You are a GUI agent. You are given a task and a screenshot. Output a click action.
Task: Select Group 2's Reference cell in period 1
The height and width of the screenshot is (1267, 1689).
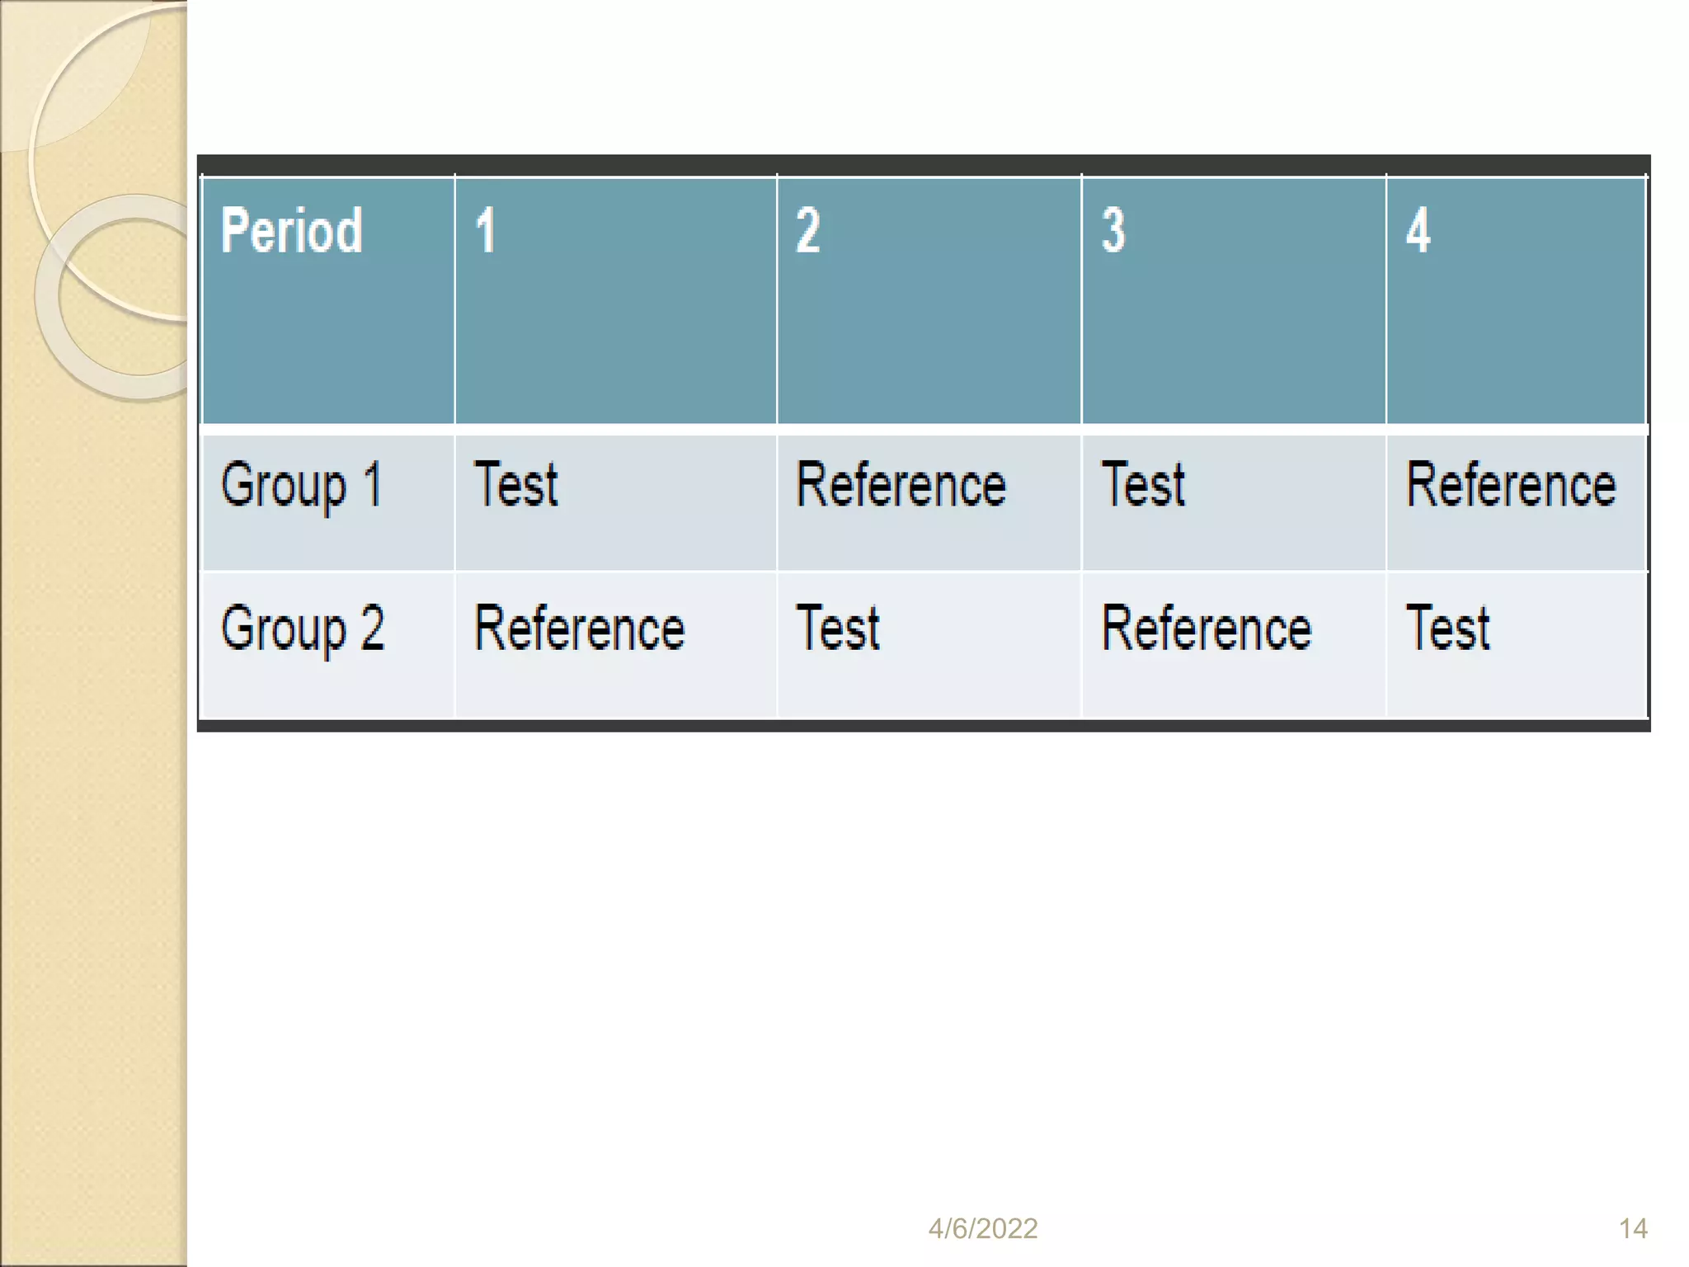coord(579,629)
